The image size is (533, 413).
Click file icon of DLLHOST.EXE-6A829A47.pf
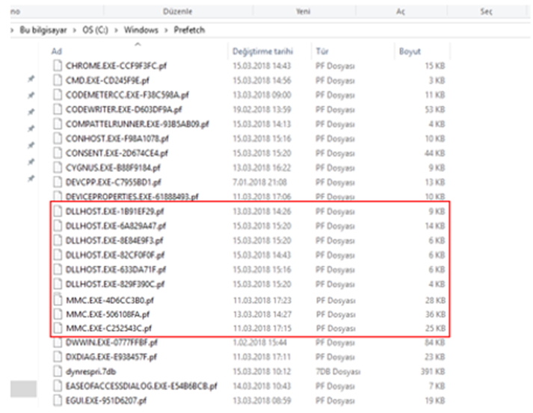point(58,226)
